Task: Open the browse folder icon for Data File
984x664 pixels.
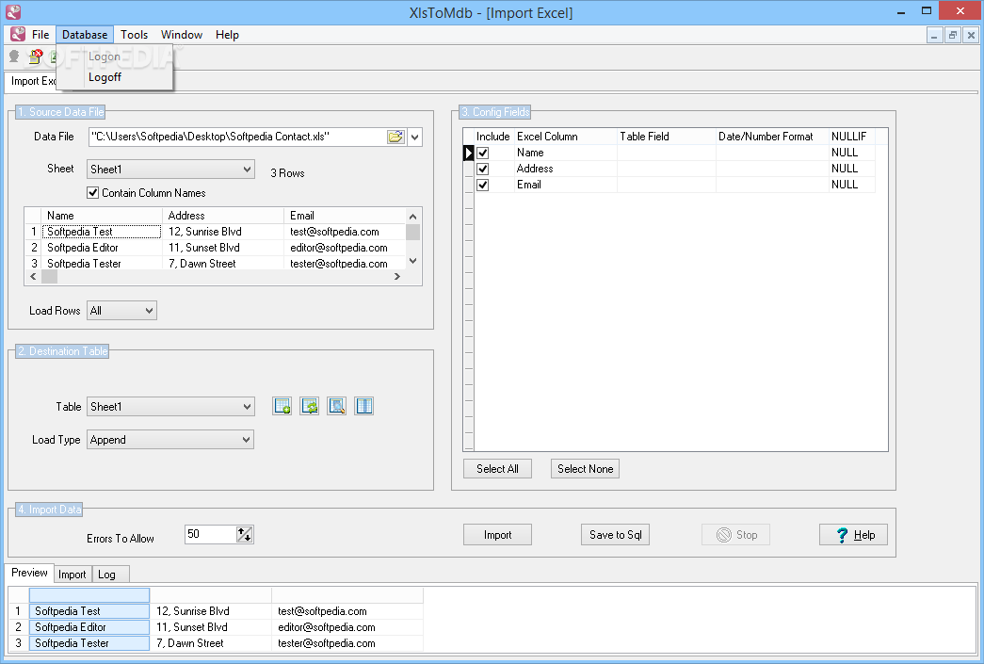Action: pos(395,137)
